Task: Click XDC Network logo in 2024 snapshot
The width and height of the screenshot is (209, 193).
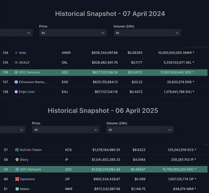Action: (x=16, y=72)
